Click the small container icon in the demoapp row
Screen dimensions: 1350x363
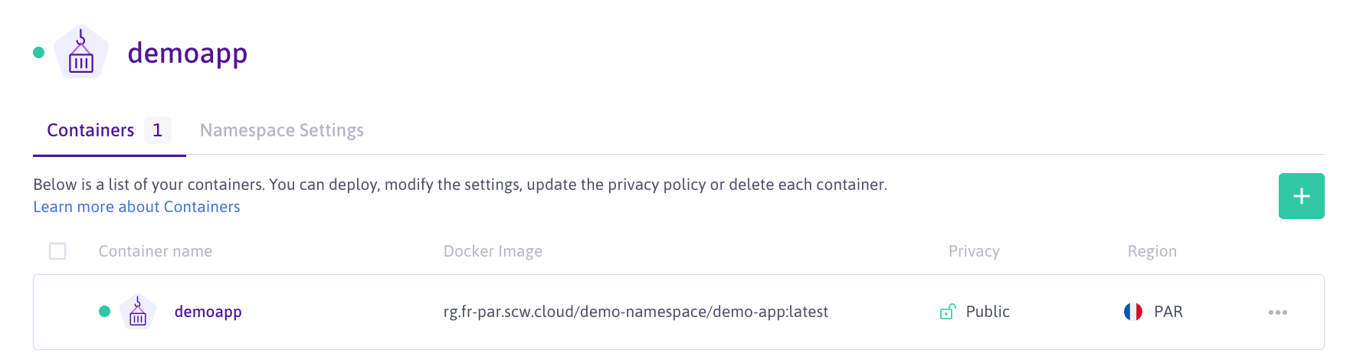(x=138, y=312)
